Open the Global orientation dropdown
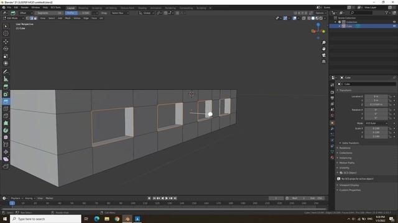The image size is (398, 223). coord(147,13)
